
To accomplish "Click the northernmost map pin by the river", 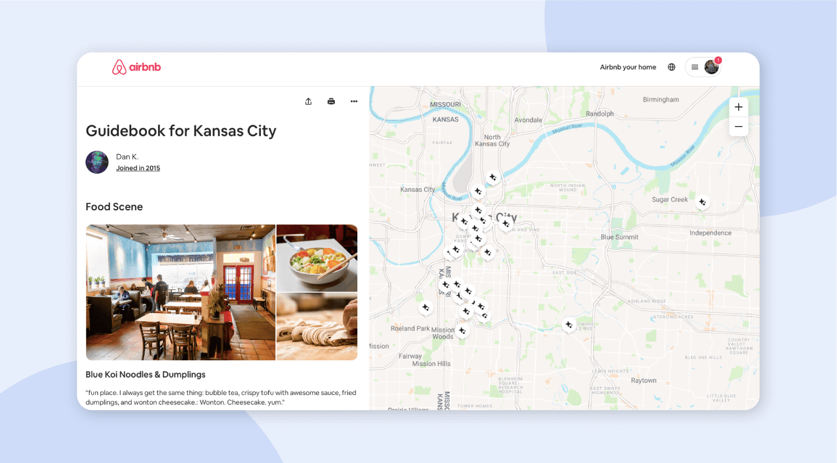I will [493, 177].
